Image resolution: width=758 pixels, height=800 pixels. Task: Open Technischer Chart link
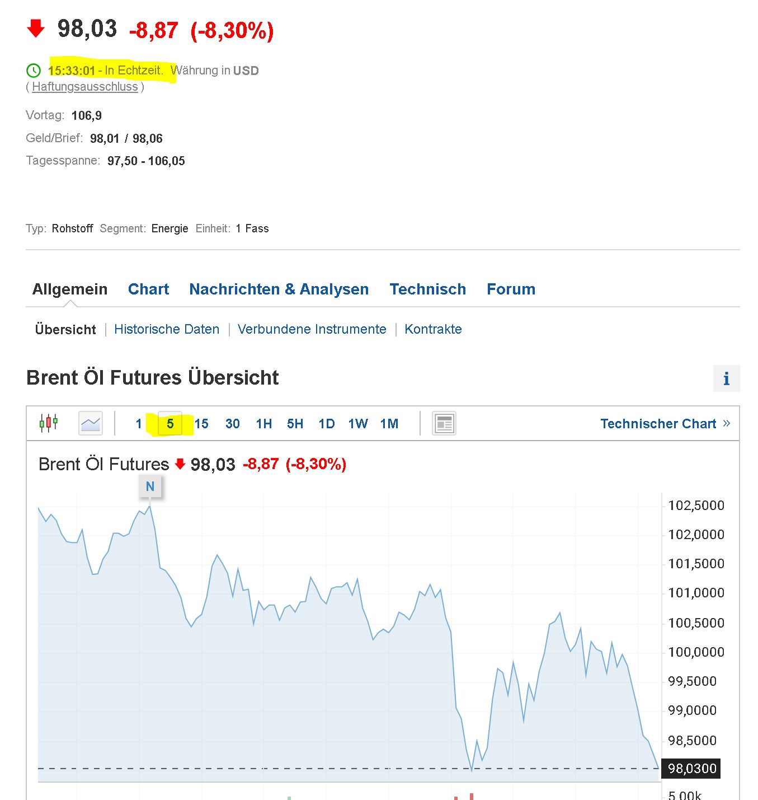[665, 424]
